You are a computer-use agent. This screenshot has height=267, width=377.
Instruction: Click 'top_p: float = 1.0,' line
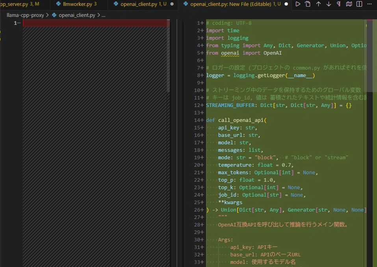point(247,180)
